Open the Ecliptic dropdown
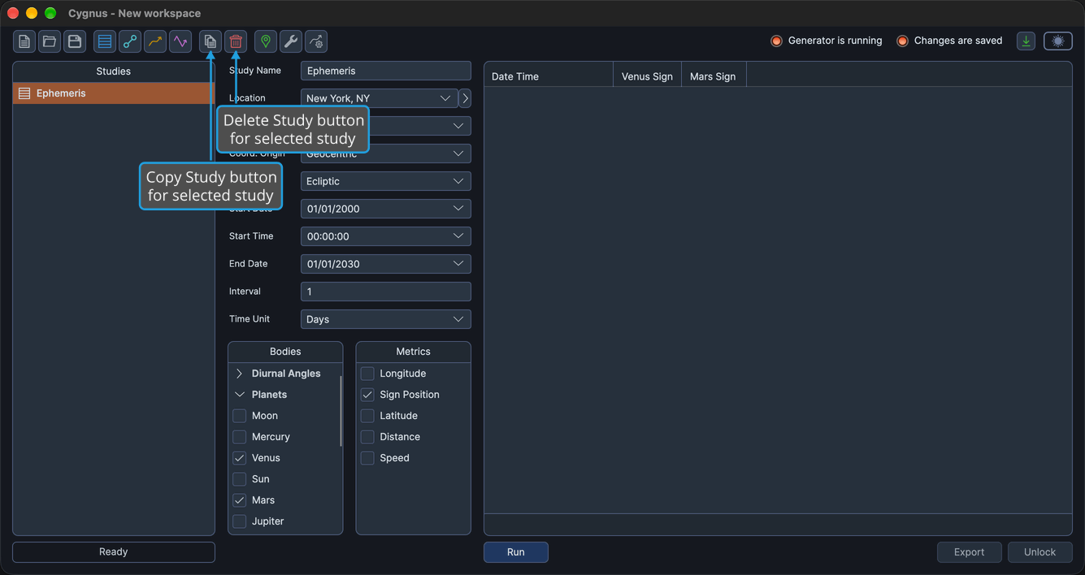The image size is (1085, 575). point(386,181)
